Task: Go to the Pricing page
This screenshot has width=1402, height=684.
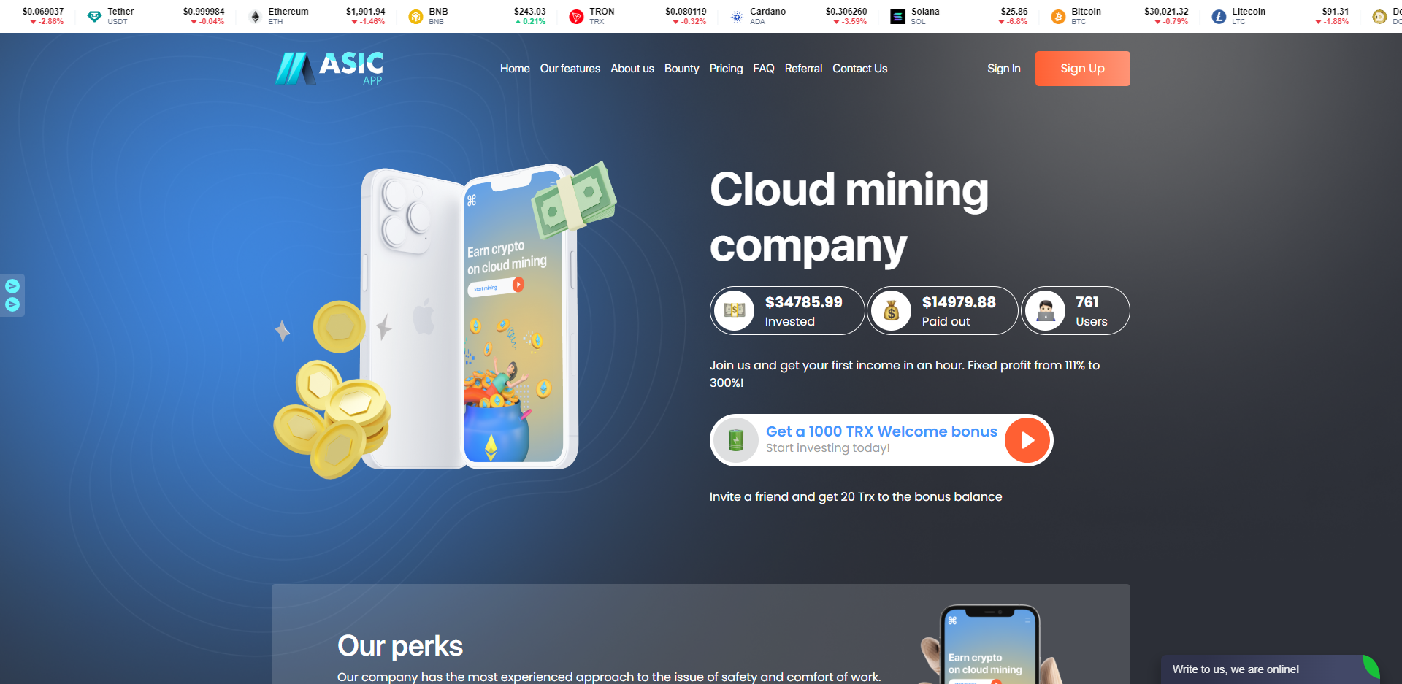Action: 726,69
